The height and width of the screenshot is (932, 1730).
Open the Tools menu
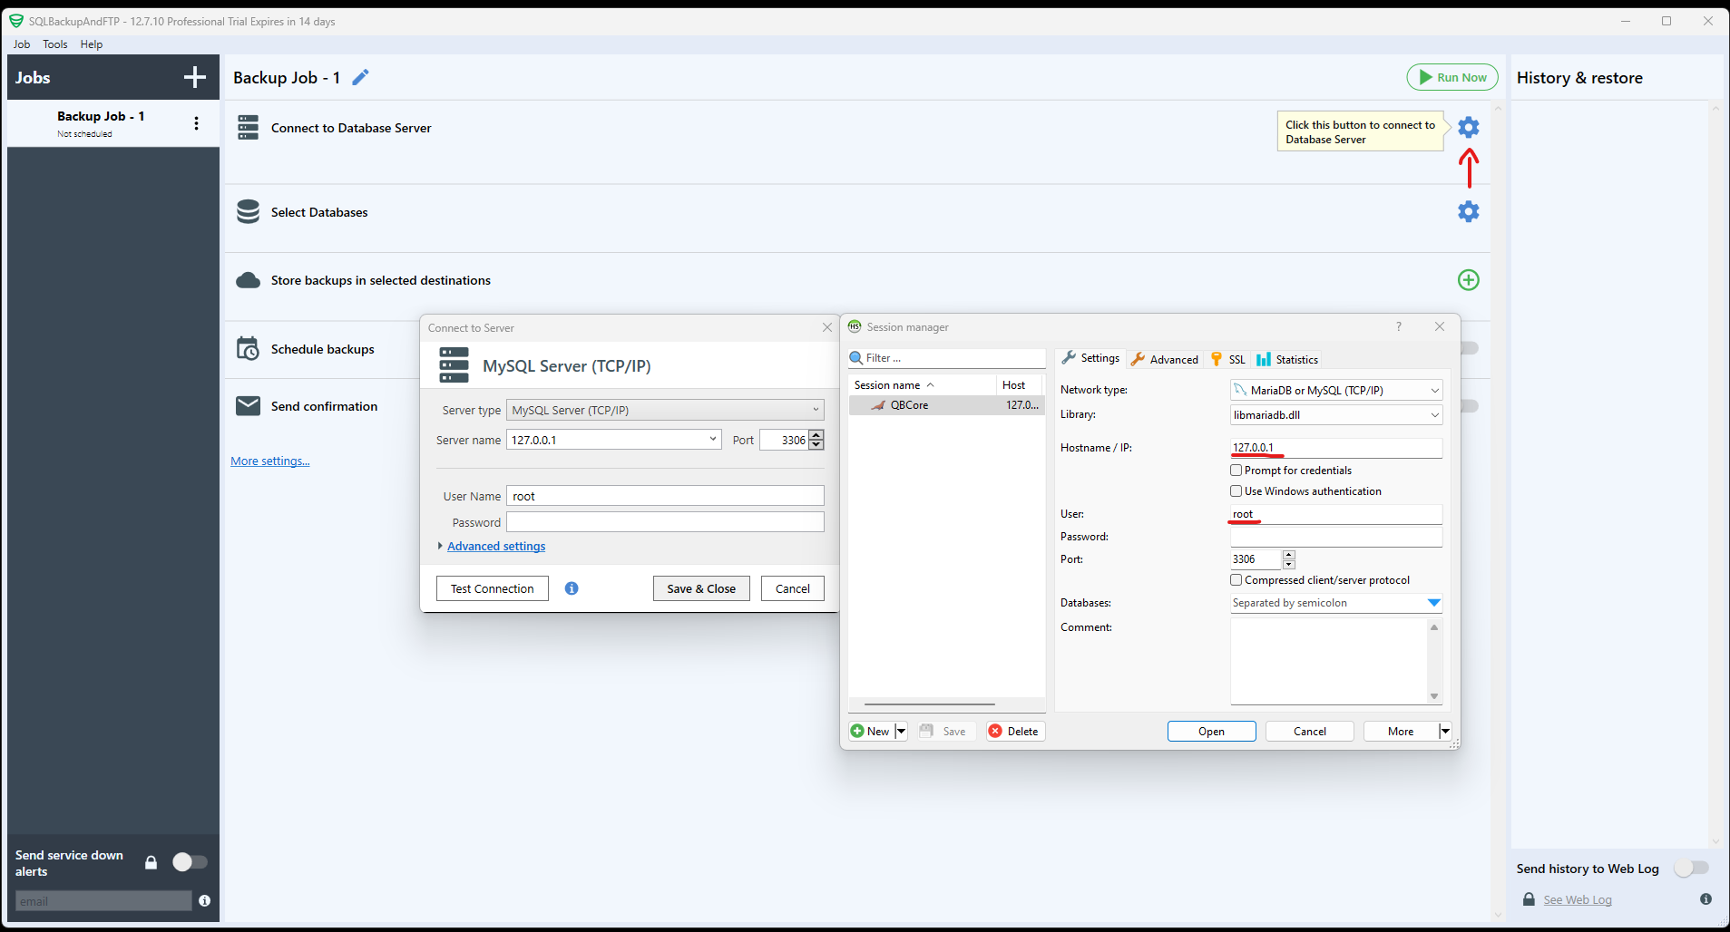point(54,44)
